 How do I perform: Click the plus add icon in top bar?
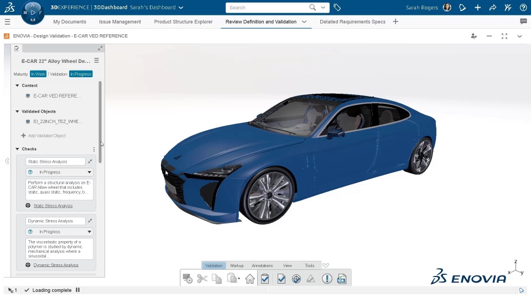[x=477, y=7]
